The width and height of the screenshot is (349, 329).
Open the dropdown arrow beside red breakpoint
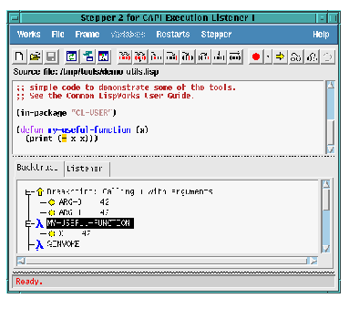[x=268, y=57]
